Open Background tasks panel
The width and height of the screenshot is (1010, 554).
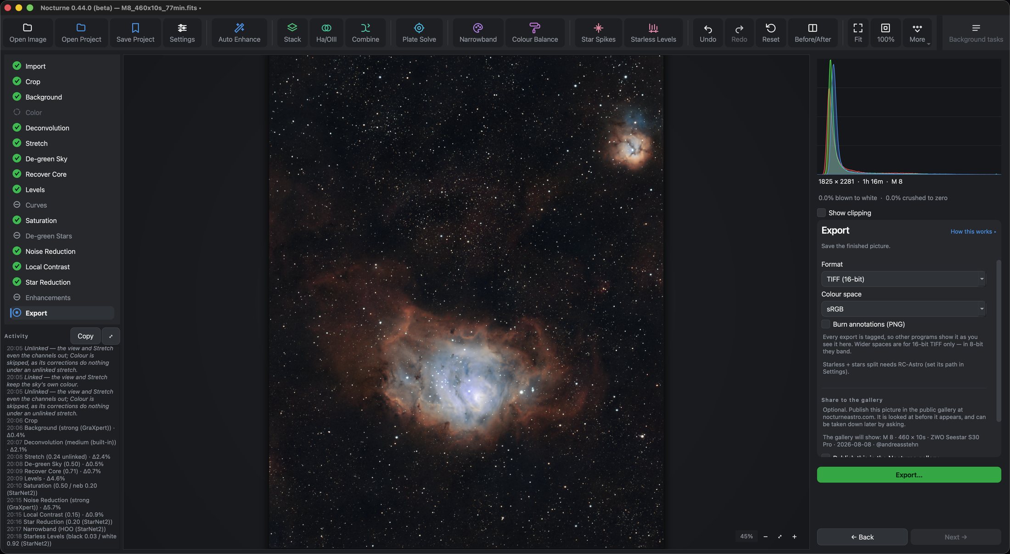[976, 33]
